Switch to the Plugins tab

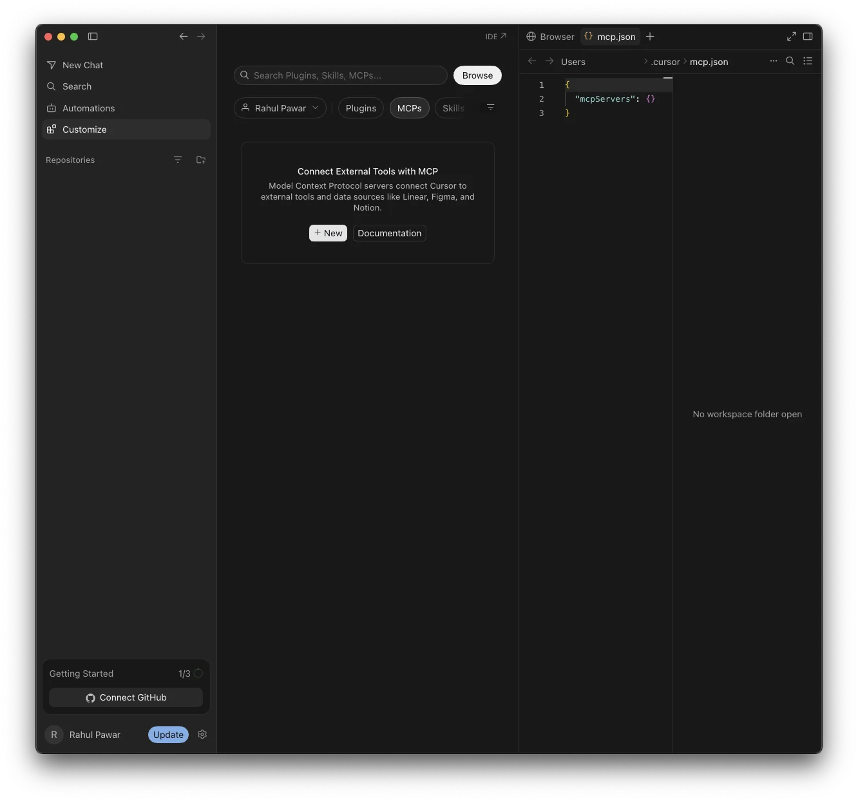coord(361,108)
